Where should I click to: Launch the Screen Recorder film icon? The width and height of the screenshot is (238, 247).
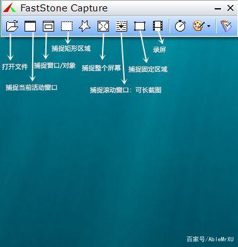click(158, 26)
